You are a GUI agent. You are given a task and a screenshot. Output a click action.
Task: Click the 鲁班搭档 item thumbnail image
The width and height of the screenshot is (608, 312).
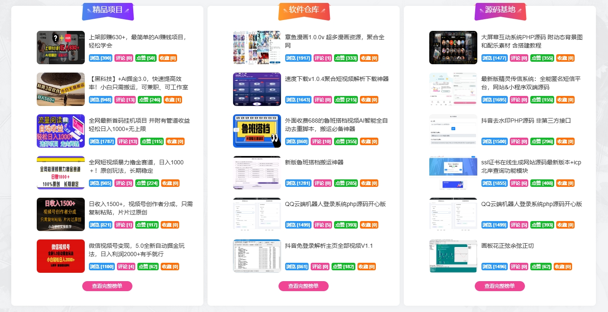(257, 131)
